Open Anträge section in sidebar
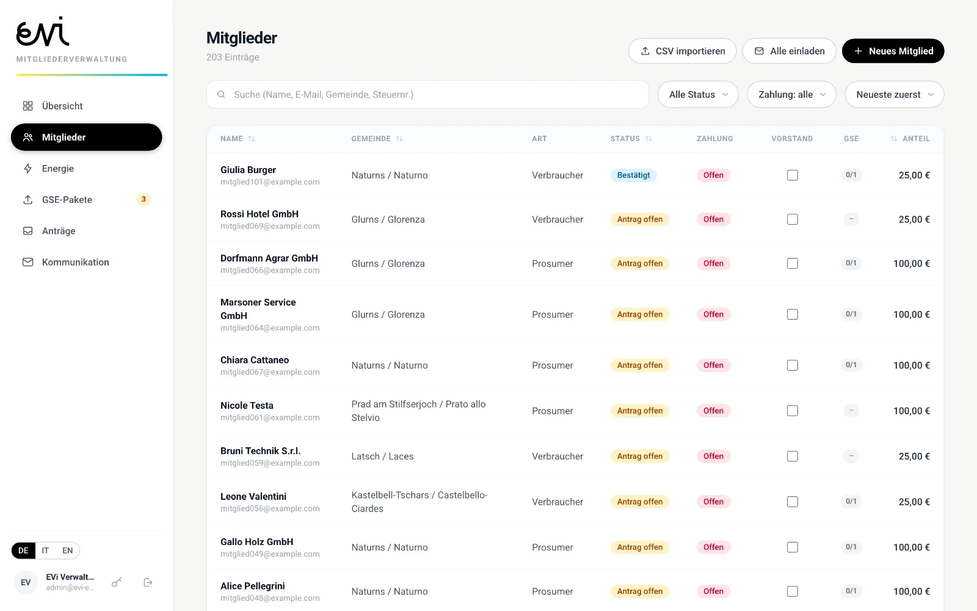 pyautogui.click(x=87, y=231)
